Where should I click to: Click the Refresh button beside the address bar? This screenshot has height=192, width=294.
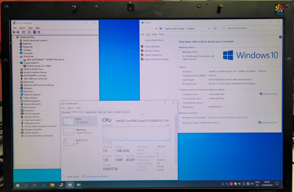(215, 29)
